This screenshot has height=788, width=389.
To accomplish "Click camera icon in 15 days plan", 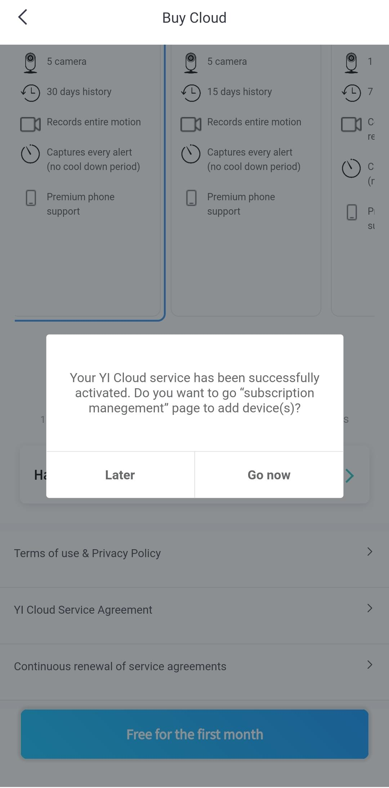I will [191, 63].
